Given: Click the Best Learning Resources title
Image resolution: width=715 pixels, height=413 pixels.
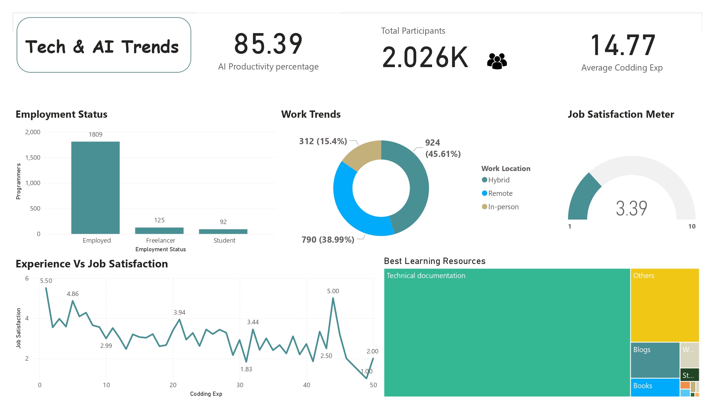Looking at the screenshot, I should pos(435,261).
